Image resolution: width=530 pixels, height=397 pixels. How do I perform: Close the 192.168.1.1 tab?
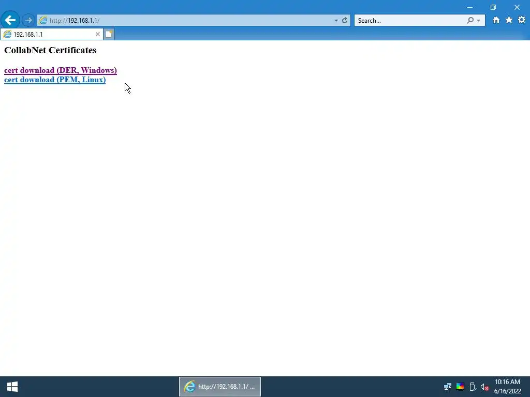[98, 34]
